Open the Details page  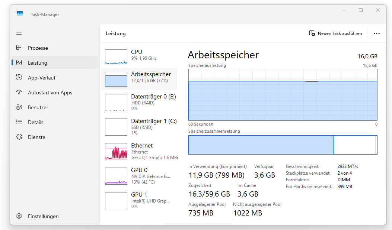[54, 122]
